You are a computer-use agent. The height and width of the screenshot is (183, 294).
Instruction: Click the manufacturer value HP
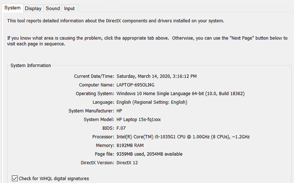119,111
